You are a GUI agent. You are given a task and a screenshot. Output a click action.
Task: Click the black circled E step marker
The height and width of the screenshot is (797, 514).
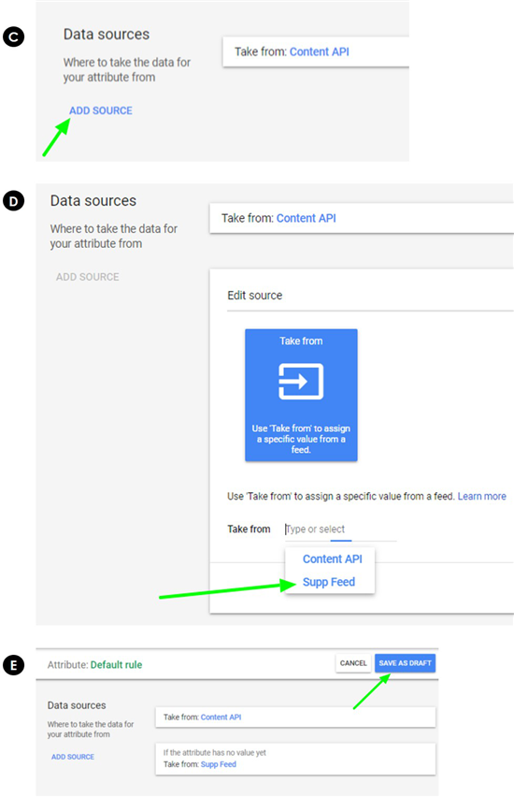(13, 665)
